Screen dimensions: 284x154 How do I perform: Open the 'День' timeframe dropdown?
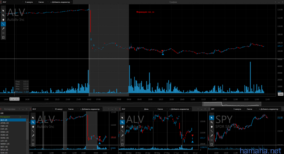pos(146,109)
